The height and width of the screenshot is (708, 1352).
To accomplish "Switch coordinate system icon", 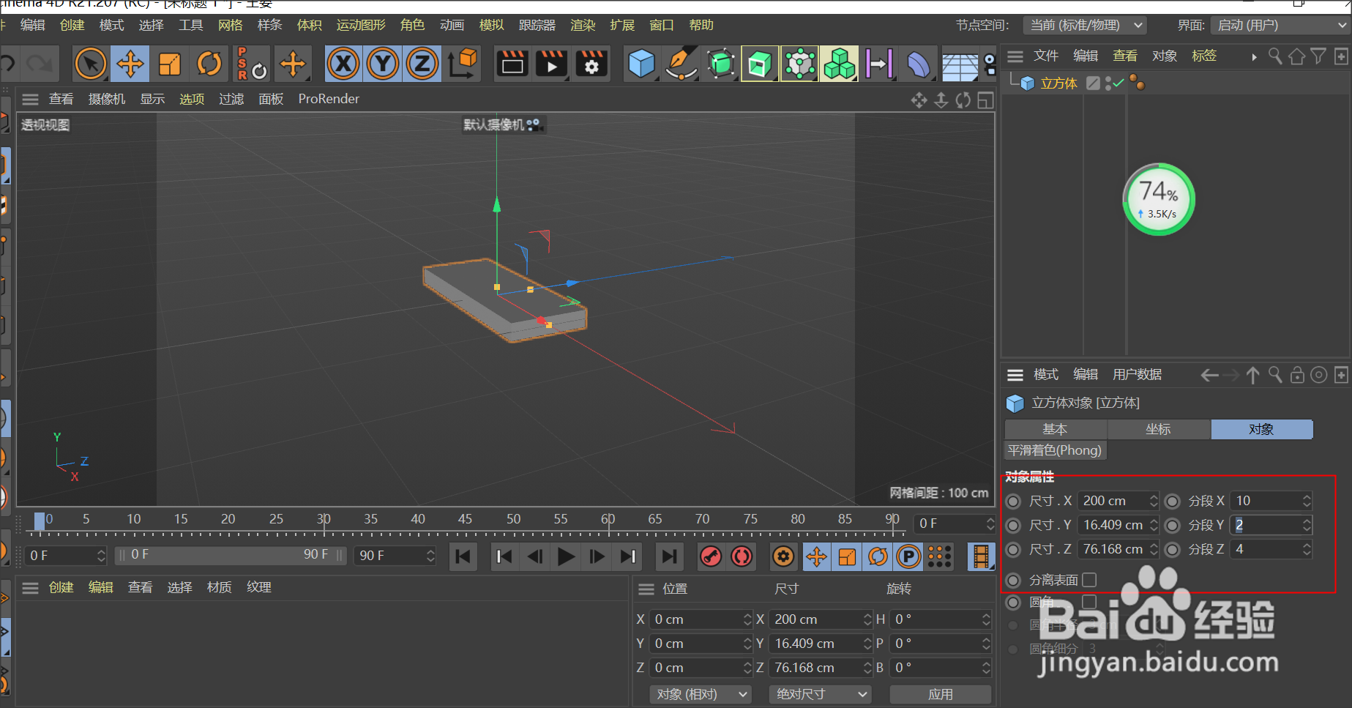I will pyautogui.click(x=463, y=64).
